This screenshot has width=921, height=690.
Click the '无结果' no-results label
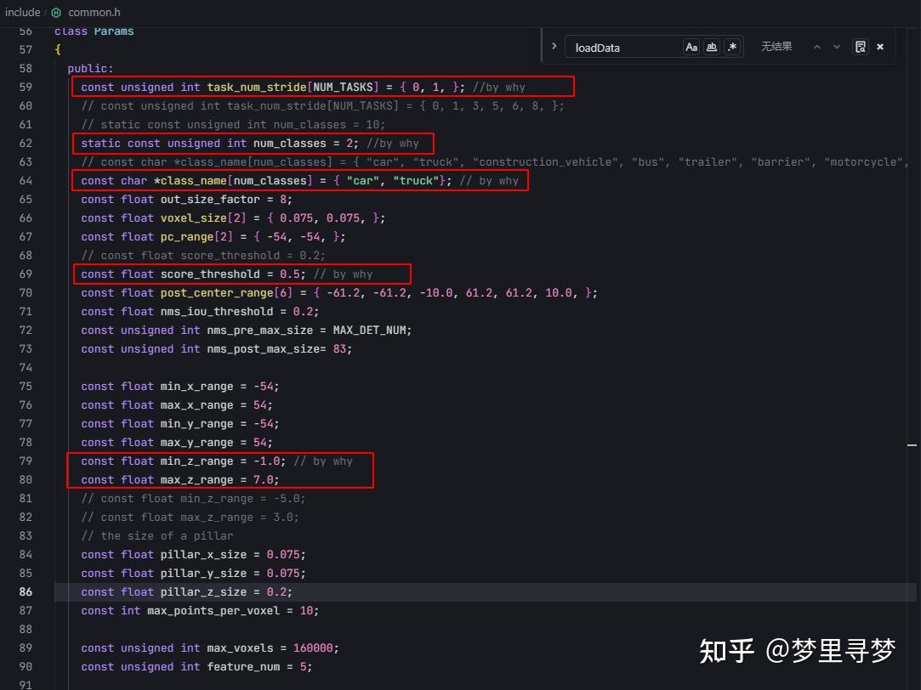click(776, 47)
